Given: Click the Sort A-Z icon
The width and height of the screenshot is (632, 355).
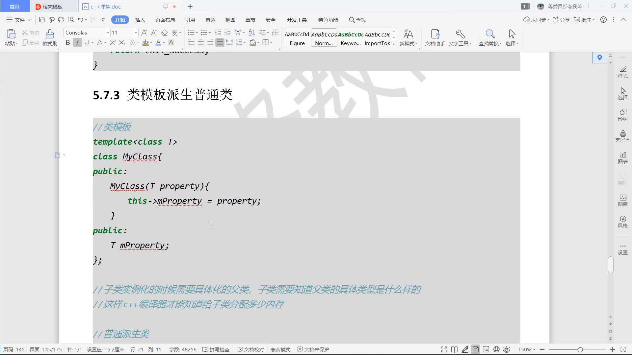Looking at the screenshot, I should point(251,33).
